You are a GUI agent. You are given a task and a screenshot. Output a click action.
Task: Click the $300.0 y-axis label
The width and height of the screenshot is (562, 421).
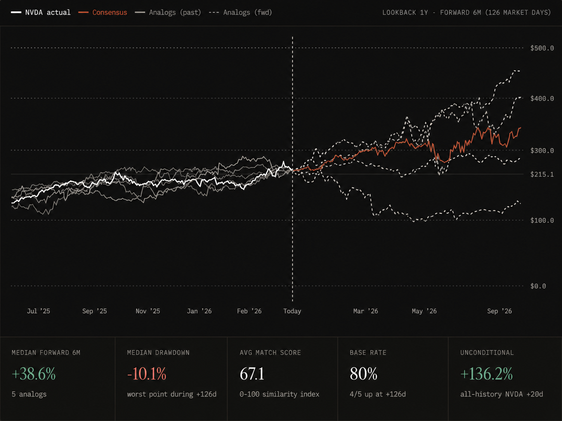tap(542, 150)
